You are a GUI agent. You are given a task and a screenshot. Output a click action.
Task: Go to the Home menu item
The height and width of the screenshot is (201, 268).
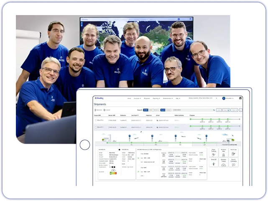tap(129, 98)
